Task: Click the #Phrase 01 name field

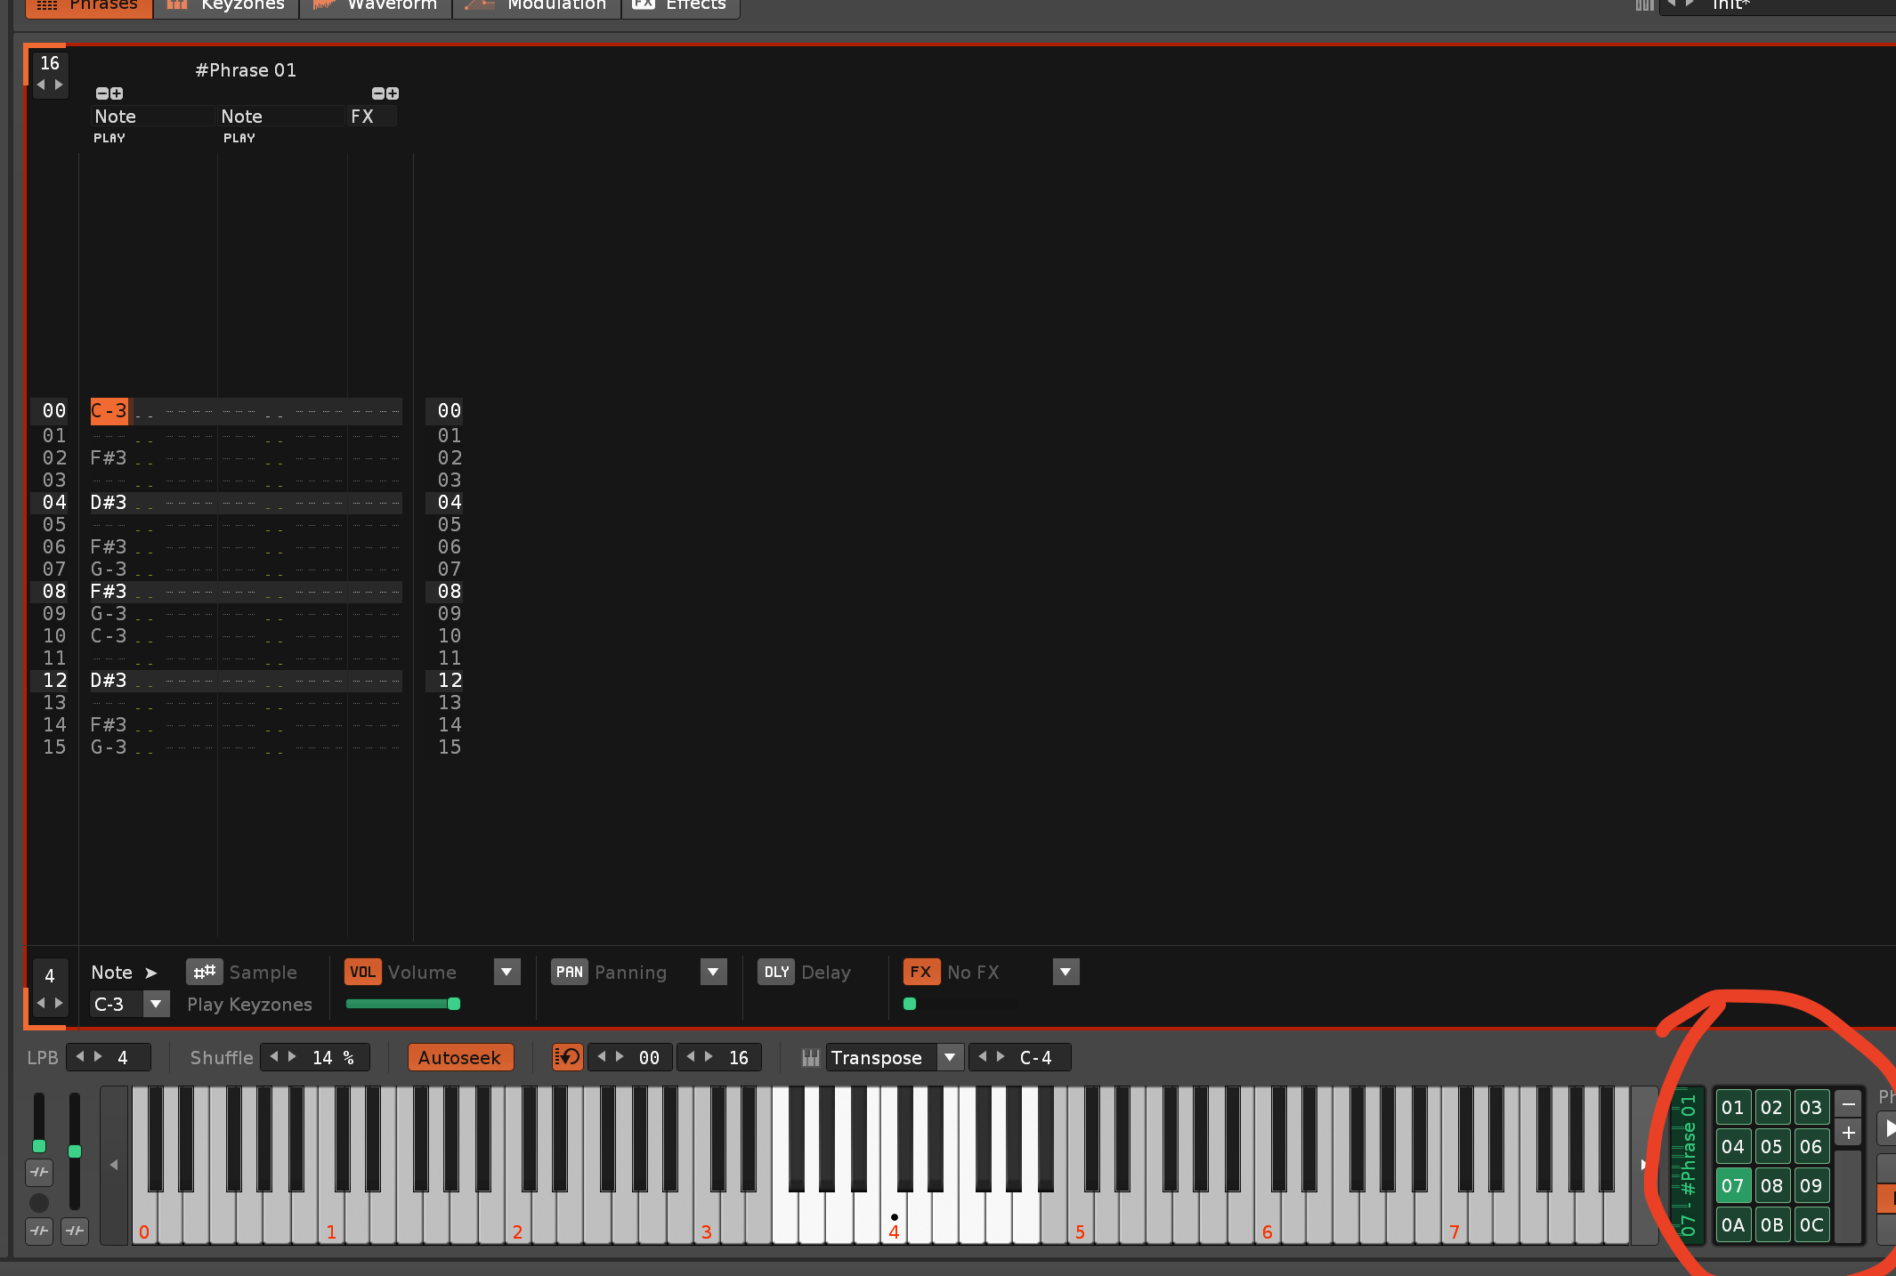Action: click(x=246, y=70)
